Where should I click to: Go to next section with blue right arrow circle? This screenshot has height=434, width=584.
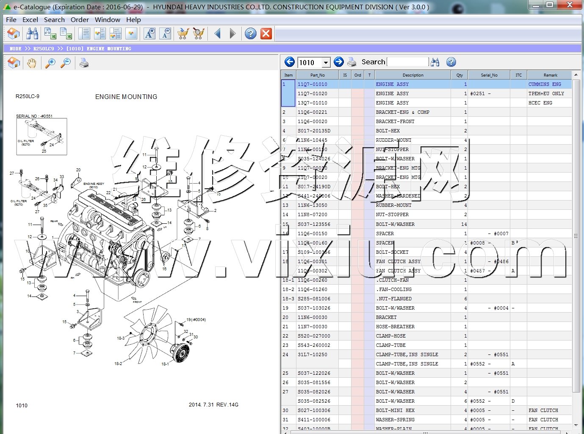(339, 62)
